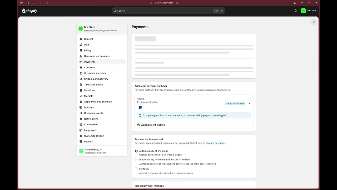The image size is (337, 190).
Task: Click the Apps and sales channels icon
Action: point(81,102)
